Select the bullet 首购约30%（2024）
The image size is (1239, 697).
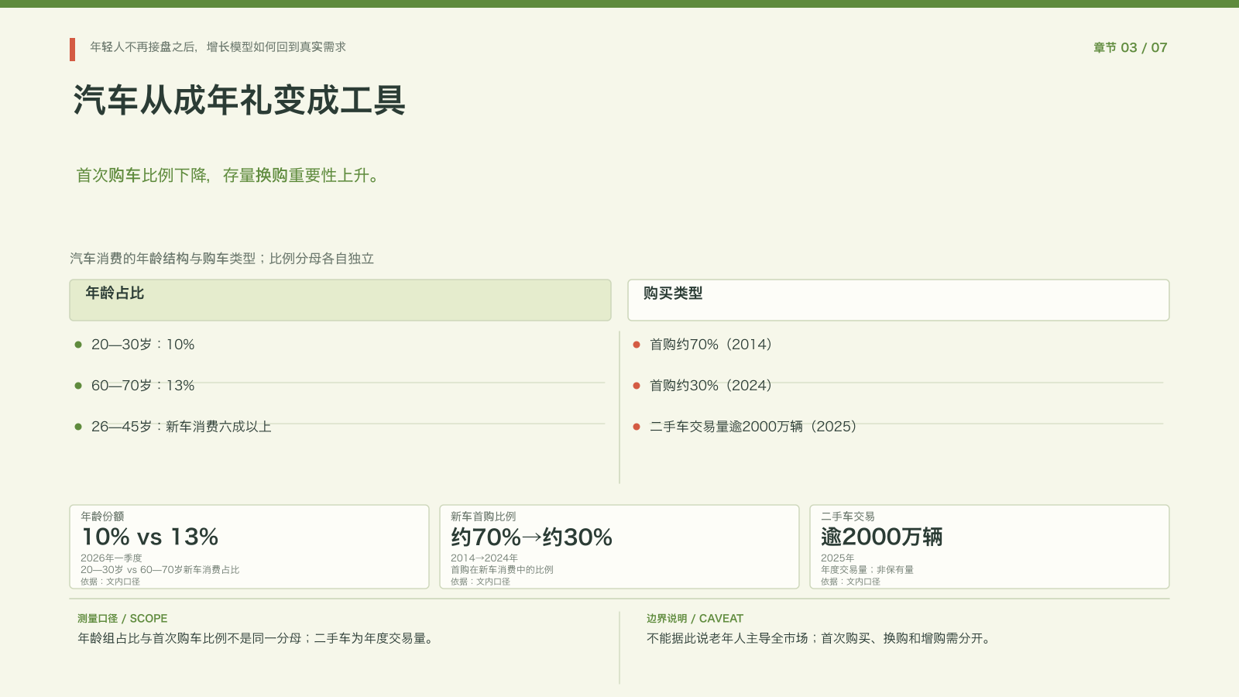pyautogui.click(x=711, y=386)
